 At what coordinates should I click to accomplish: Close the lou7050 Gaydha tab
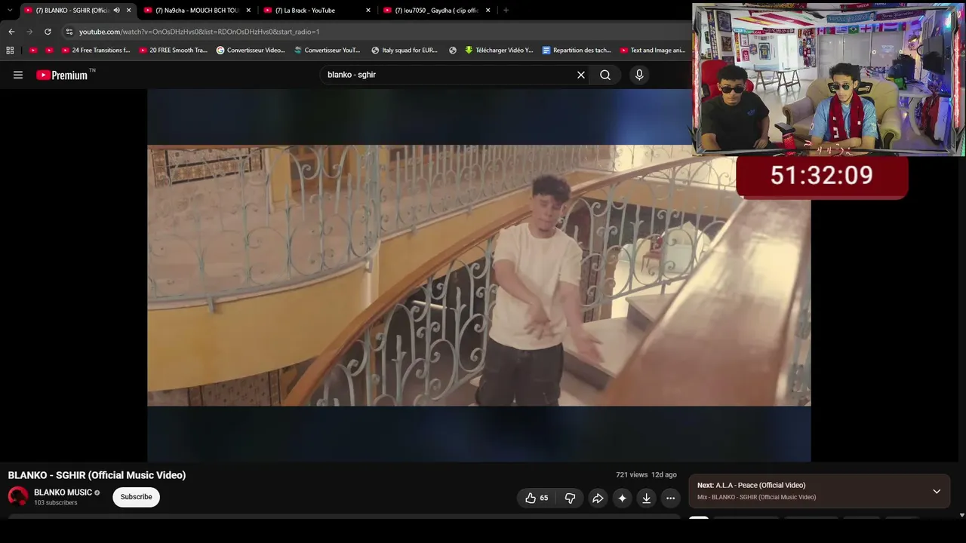point(488,11)
